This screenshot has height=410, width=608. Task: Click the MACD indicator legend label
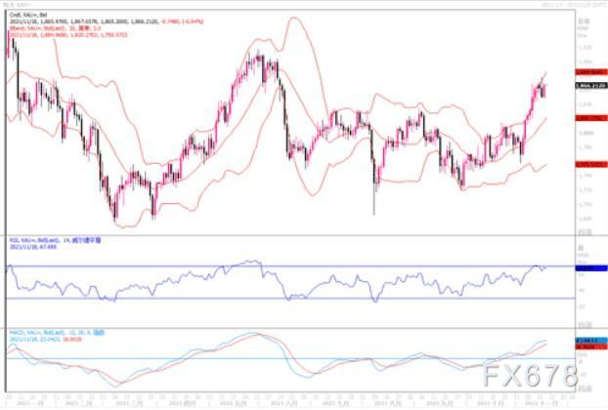(57, 333)
